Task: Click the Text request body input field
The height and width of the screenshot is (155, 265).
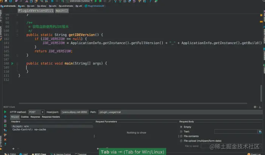Action: click(236, 132)
